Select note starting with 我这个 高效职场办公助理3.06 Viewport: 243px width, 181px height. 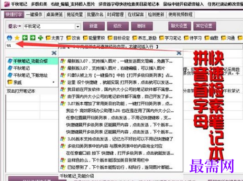point(121,111)
